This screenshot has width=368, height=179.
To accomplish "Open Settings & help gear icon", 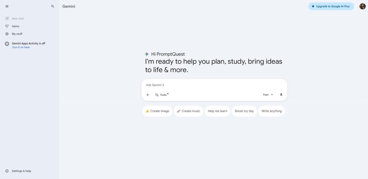I will (x=7, y=171).
